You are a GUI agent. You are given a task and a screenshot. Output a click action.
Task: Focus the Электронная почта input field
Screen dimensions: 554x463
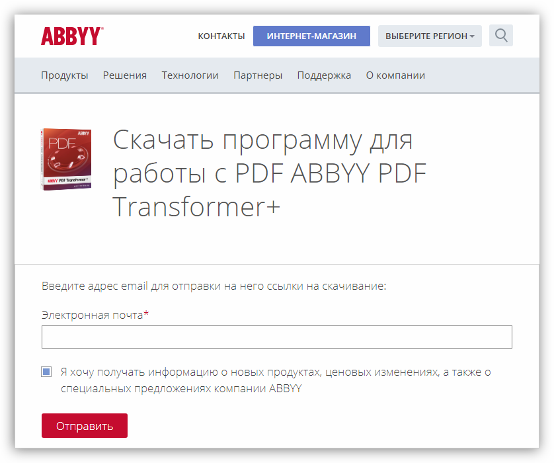276,337
